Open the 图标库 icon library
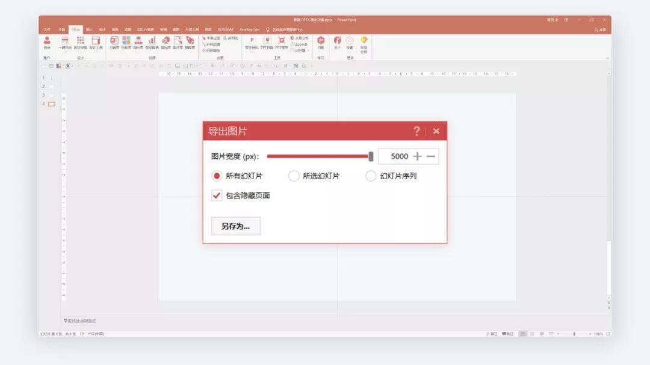 coord(167,47)
